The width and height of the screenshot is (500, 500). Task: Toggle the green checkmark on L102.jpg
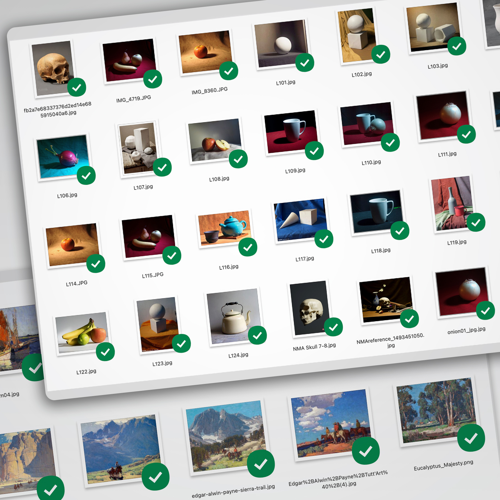pos(381,54)
